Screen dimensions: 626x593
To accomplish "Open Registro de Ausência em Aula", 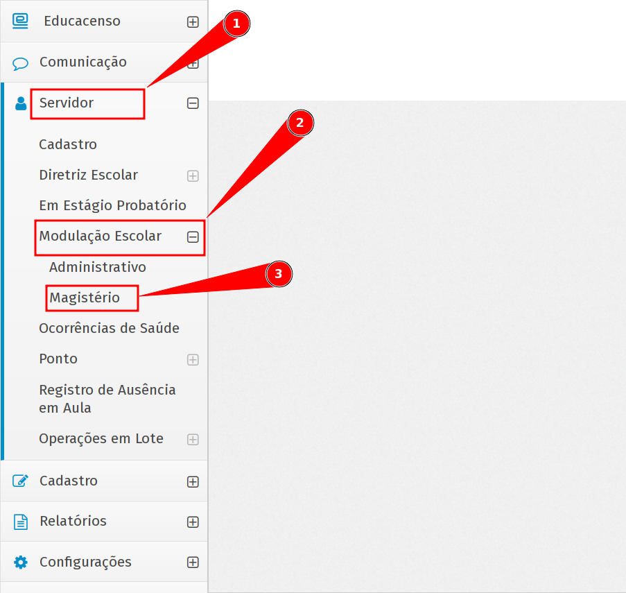I will click(107, 399).
